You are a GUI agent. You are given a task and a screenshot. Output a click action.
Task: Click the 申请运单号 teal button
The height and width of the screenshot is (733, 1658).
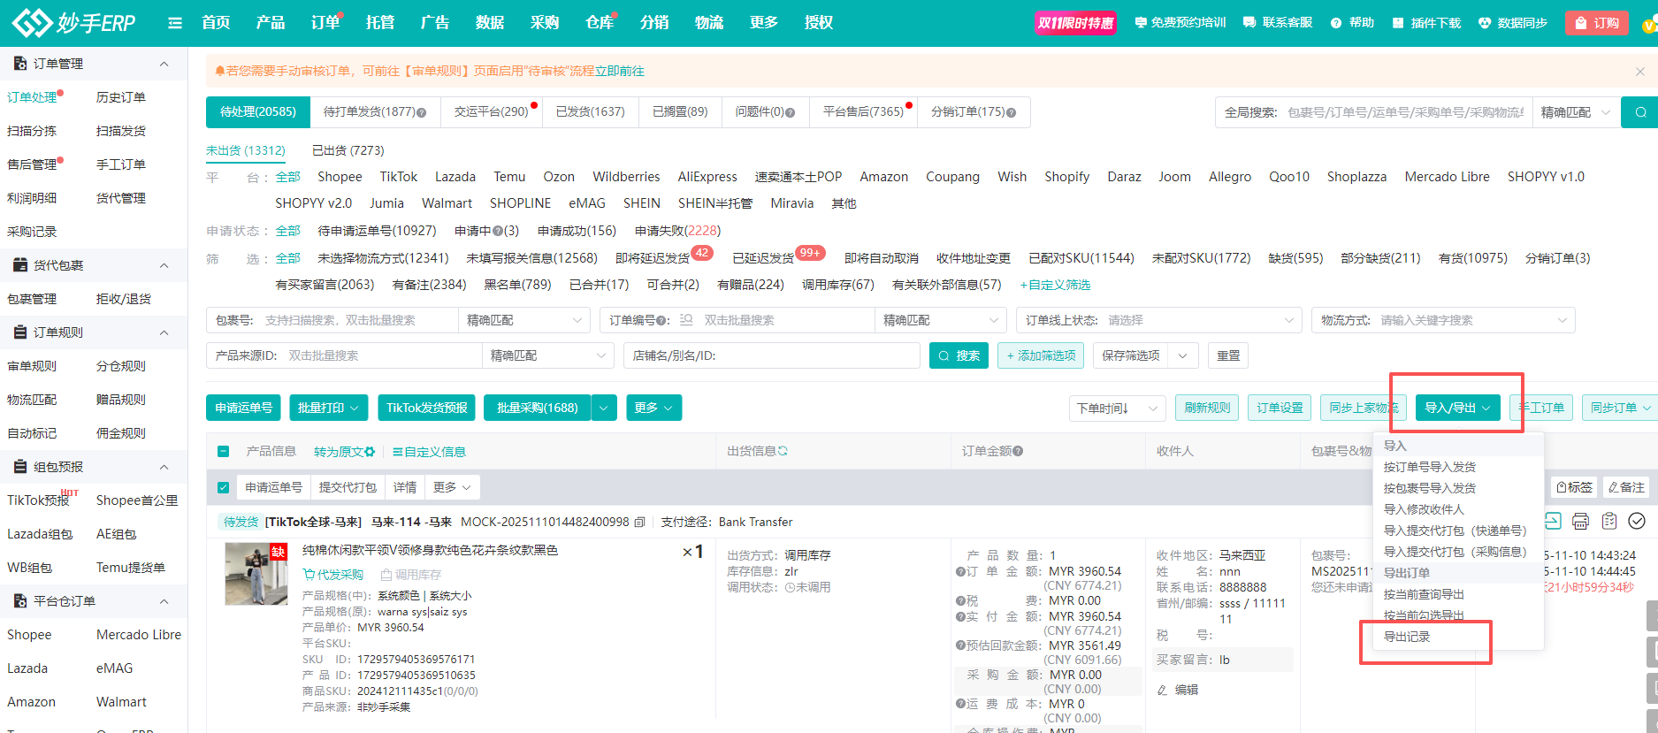pyautogui.click(x=243, y=408)
